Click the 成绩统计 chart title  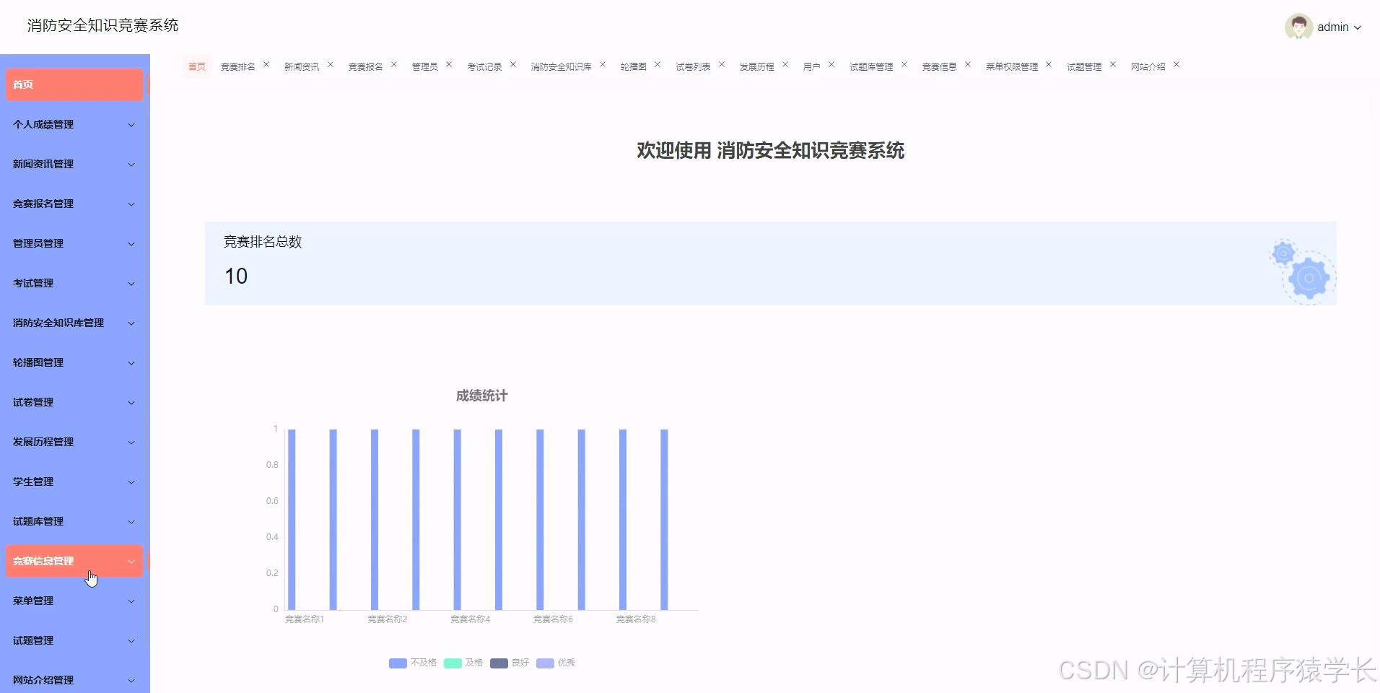pyautogui.click(x=481, y=396)
